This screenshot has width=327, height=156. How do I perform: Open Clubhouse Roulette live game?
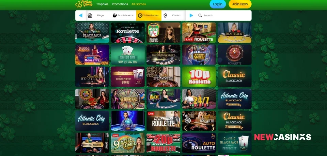(163, 121)
